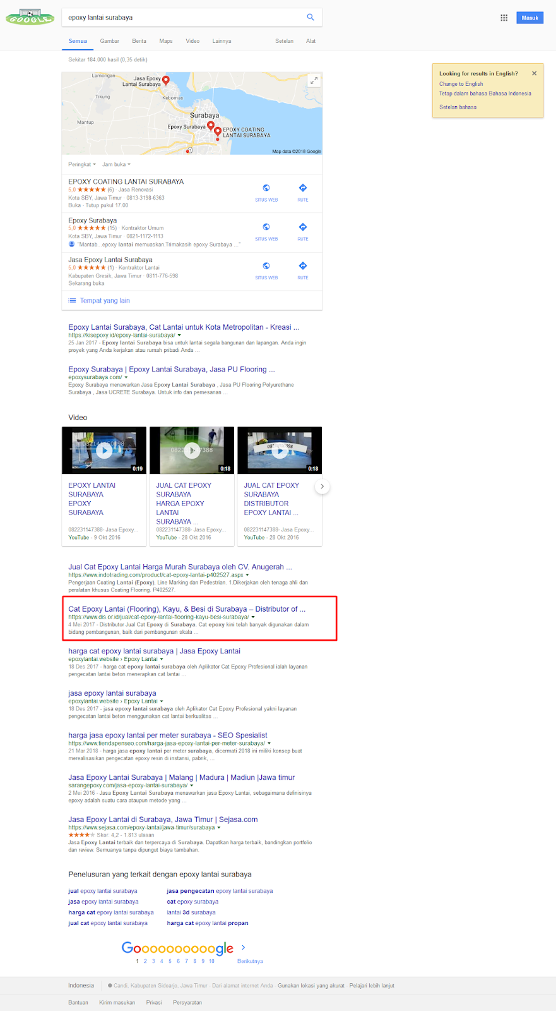
Task: Open Privasi footer link
Action: [x=154, y=1003]
